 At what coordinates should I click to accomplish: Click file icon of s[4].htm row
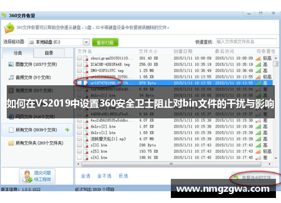[x=85, y=158]
